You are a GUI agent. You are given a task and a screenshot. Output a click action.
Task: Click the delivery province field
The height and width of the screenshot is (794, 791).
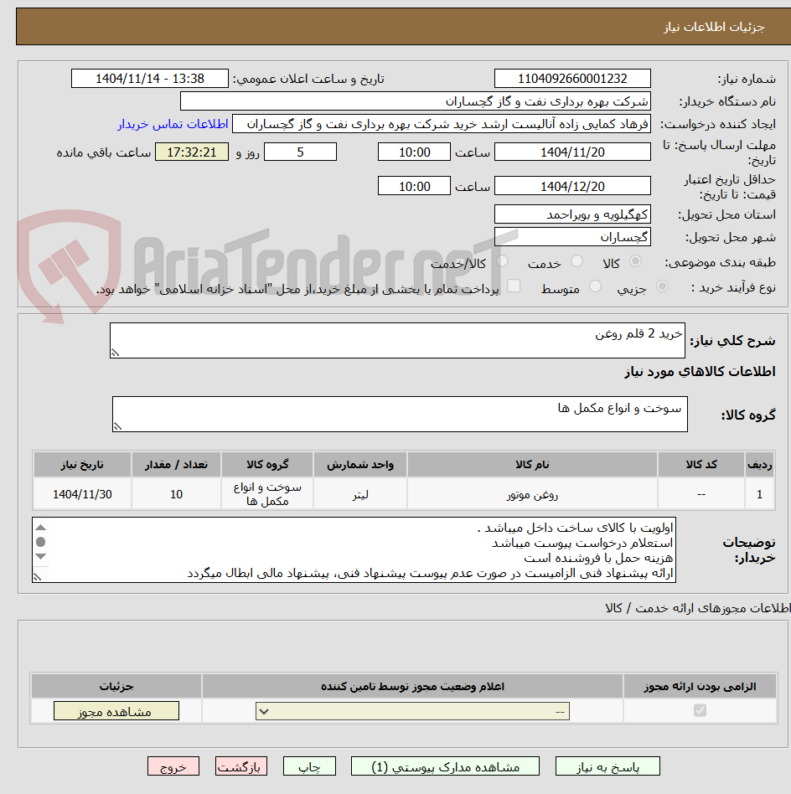[572, 214]
